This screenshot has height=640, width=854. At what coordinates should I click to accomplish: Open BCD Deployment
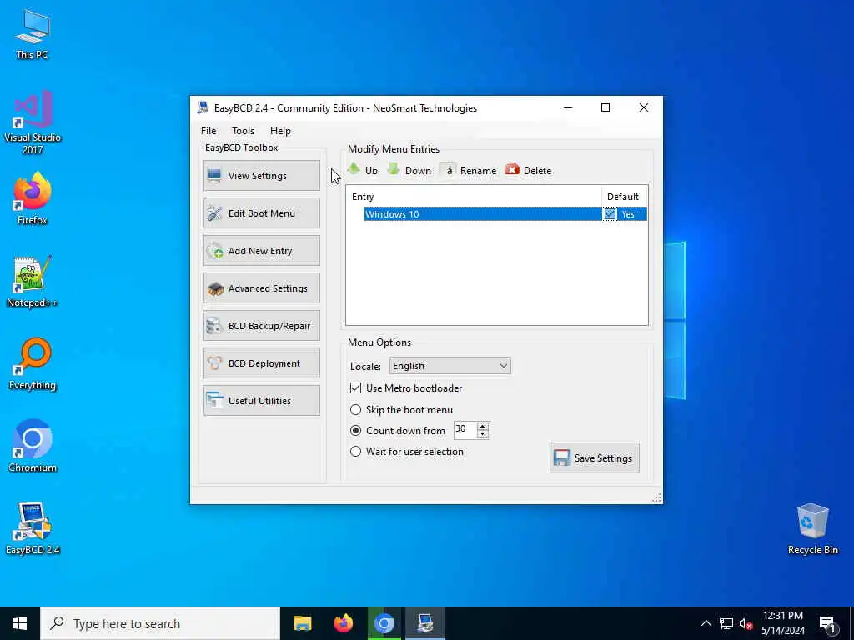coord(261,363)
